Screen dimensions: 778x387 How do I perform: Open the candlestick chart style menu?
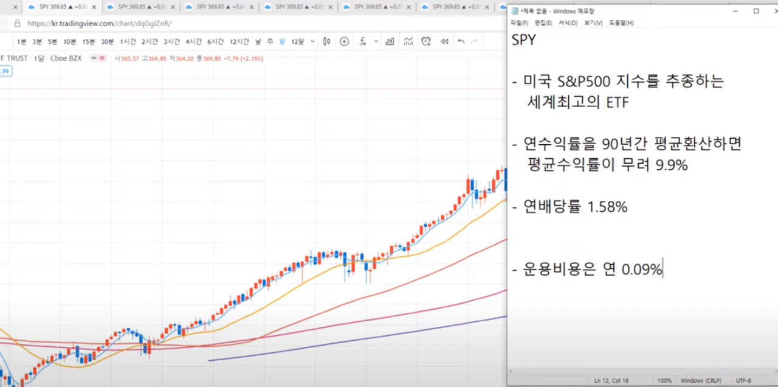coord(326,41)
